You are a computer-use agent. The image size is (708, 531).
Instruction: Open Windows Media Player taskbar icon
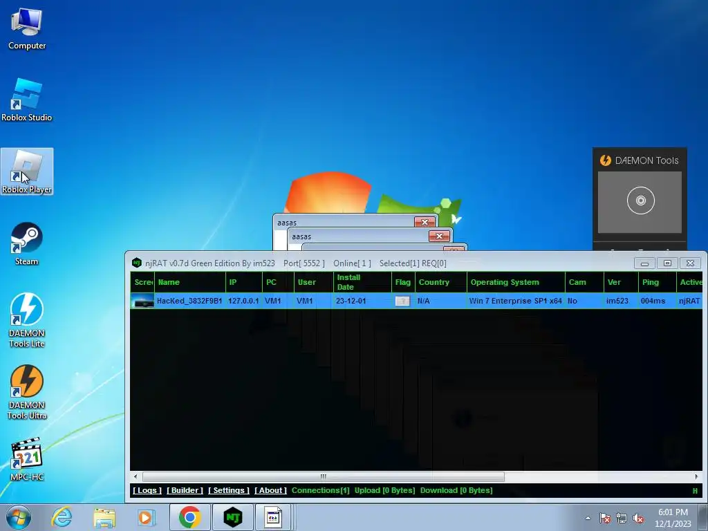click(x=146, y=517)
